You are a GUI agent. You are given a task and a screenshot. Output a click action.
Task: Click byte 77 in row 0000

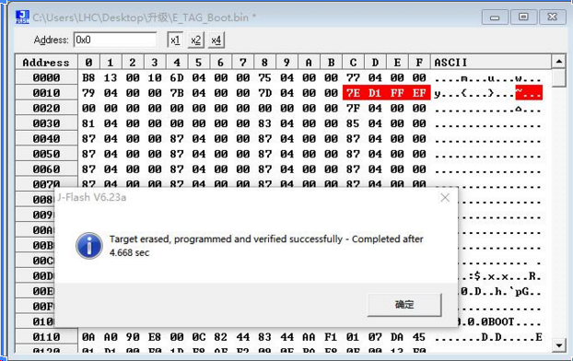[353, 78]
